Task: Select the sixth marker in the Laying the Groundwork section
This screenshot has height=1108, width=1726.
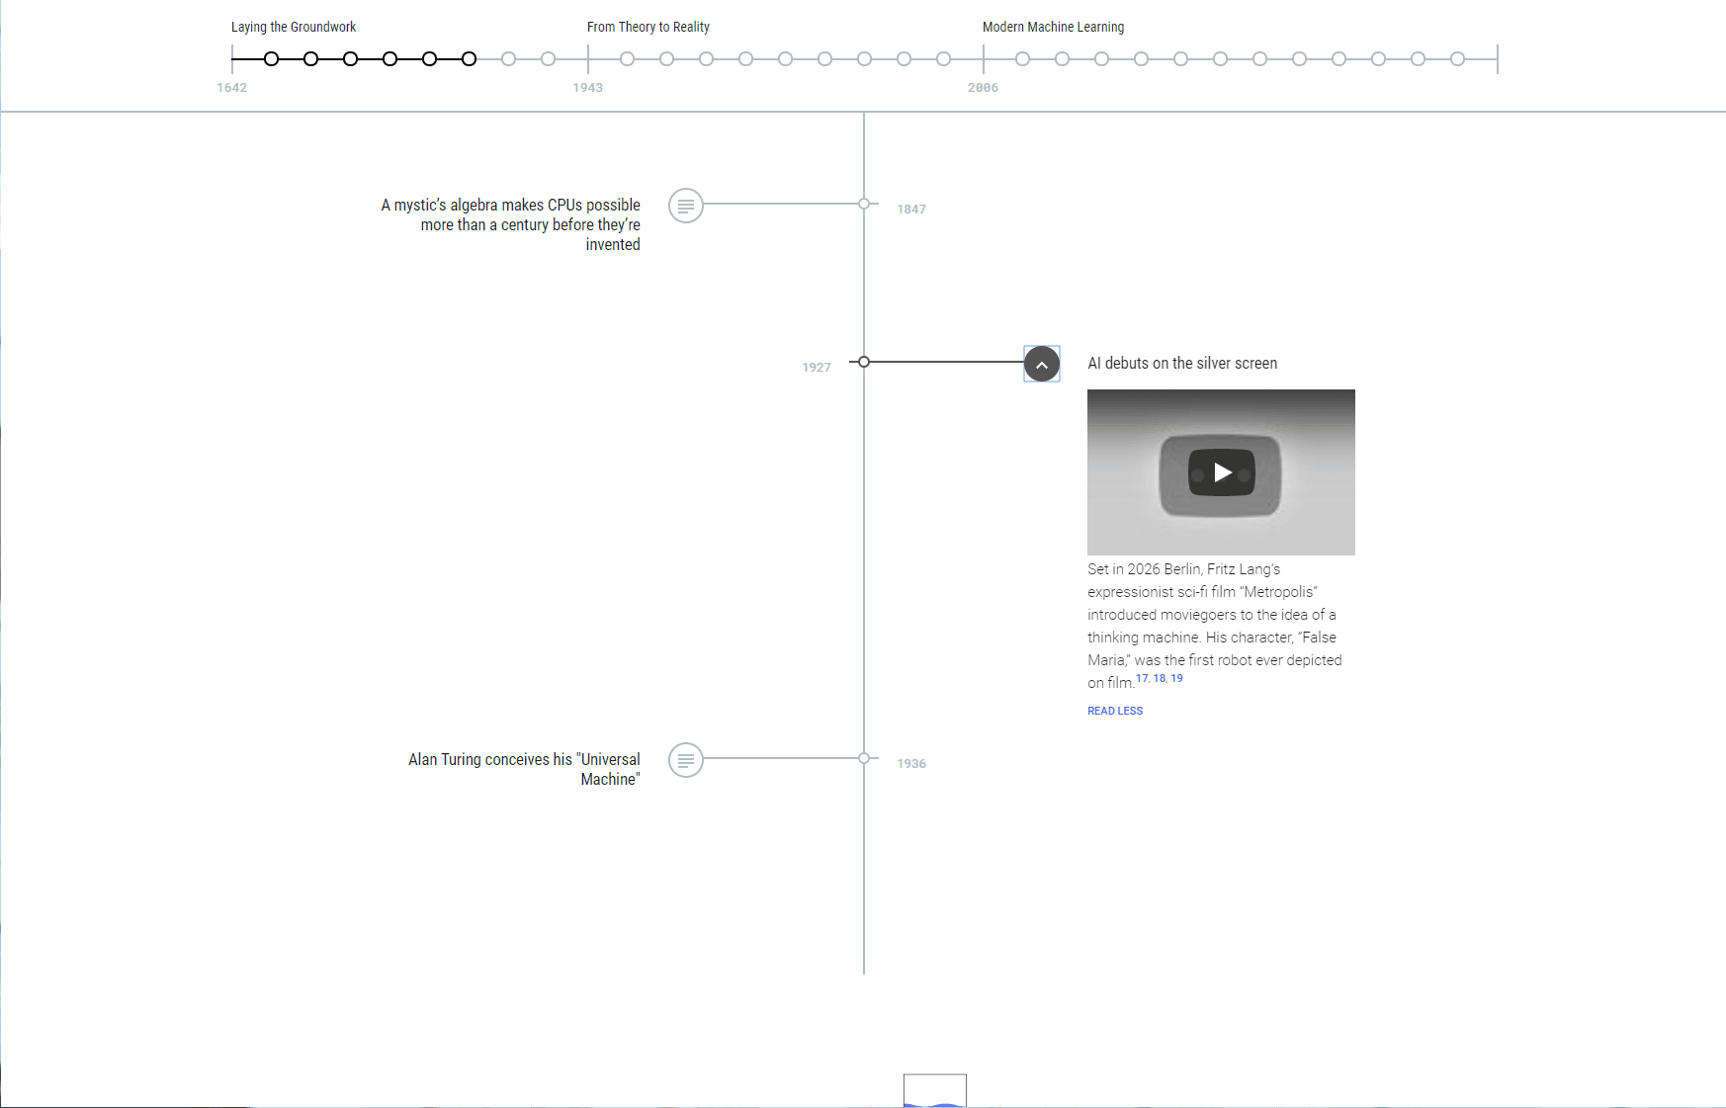Action: pyautogui.click(x=469, y=59)
